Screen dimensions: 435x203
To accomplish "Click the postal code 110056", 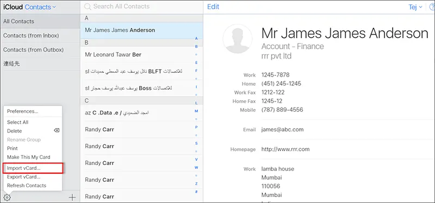I will 271,186.
